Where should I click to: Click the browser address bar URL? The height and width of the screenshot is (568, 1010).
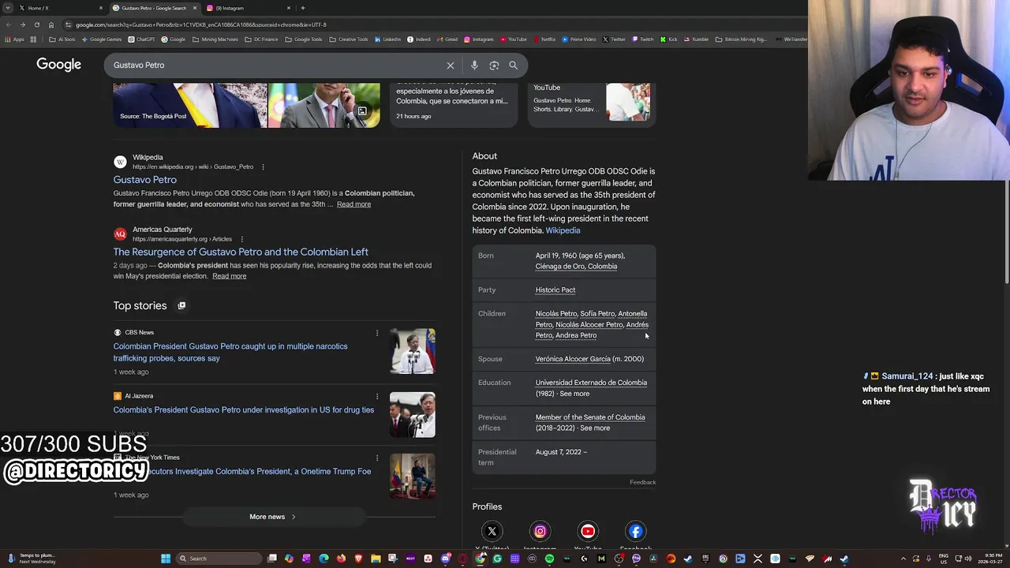pyautogui.click(x=201, y=24)
